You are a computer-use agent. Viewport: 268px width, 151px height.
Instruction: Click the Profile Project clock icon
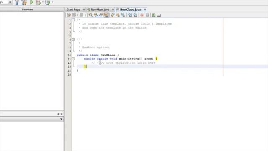(47, 3)
